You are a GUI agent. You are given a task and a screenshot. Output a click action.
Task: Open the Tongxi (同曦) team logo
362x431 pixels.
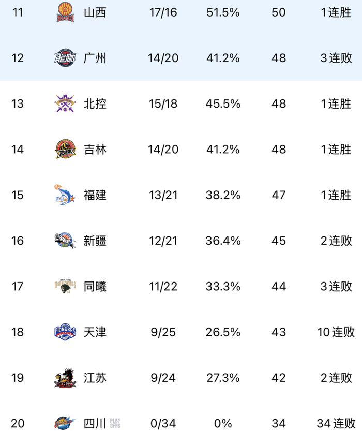[65, 286]
